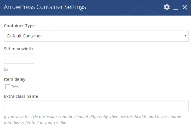Image resolution: width=191 pixels, height=129 pixels.
Task: Open the Default Container select box
Action: click(x=96, y=36)
